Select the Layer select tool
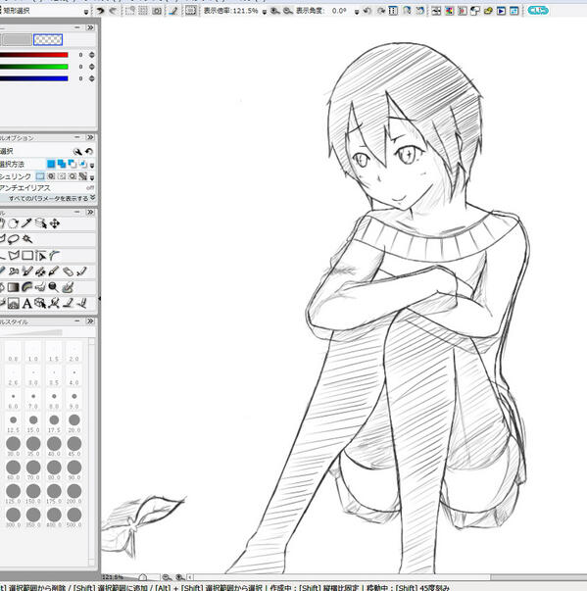The image size is (587, 591). pos(41,223)
